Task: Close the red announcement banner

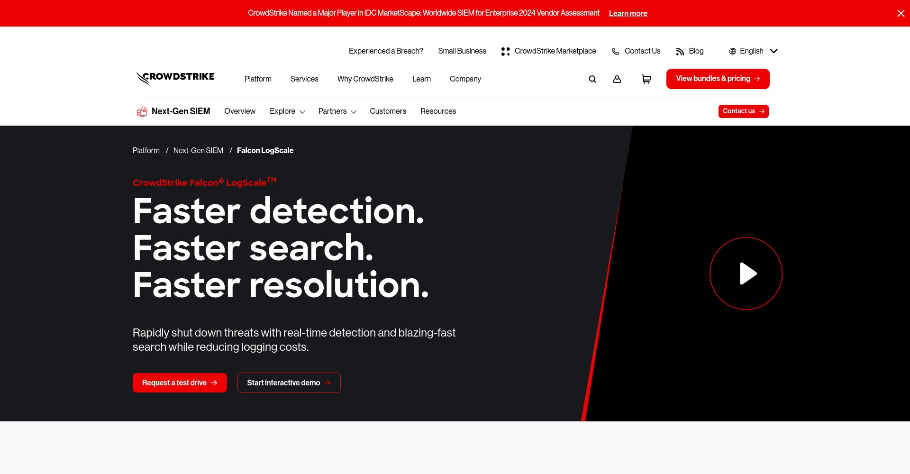Action: click(901, 13)
